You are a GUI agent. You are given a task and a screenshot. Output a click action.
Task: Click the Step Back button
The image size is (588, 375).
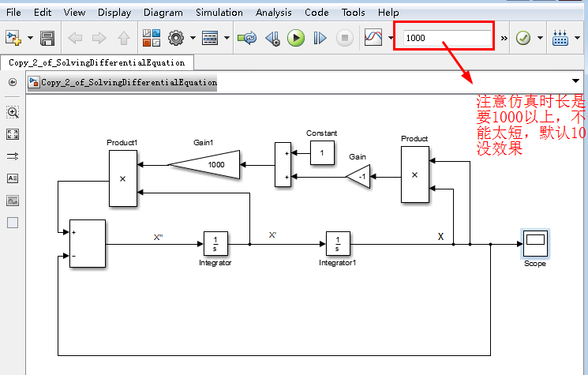[x=272, y=38]
